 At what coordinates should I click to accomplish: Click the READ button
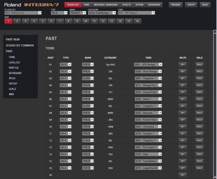pyautogui.click(x=205, y=5)
